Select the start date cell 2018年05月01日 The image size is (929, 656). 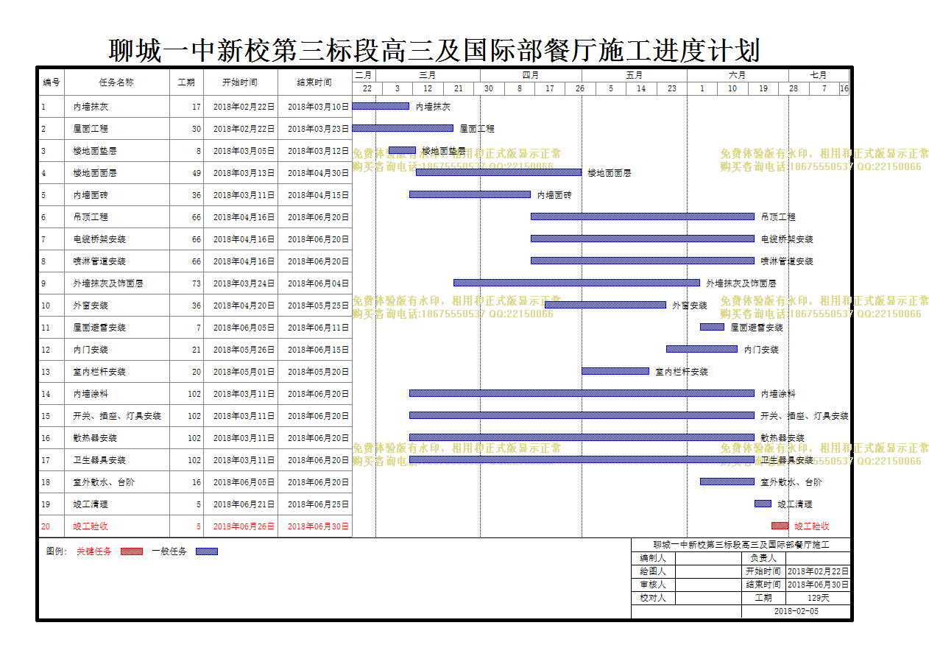(x=241, y=372)
